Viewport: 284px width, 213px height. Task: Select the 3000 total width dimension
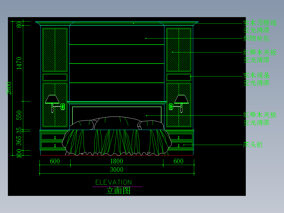(117, 170)
